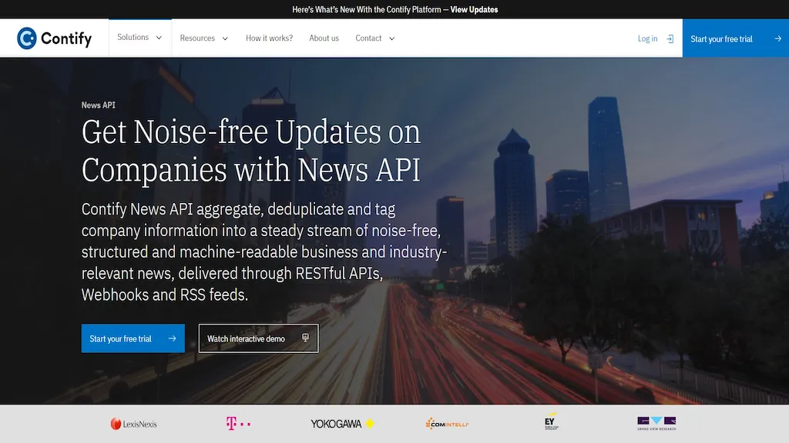
Task: Click the Yokogawa logo
Action: 342,424
